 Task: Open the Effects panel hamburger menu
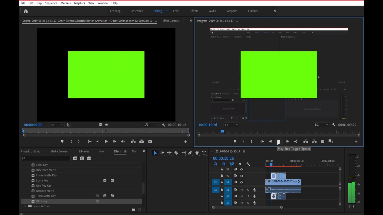pos(125,151)
